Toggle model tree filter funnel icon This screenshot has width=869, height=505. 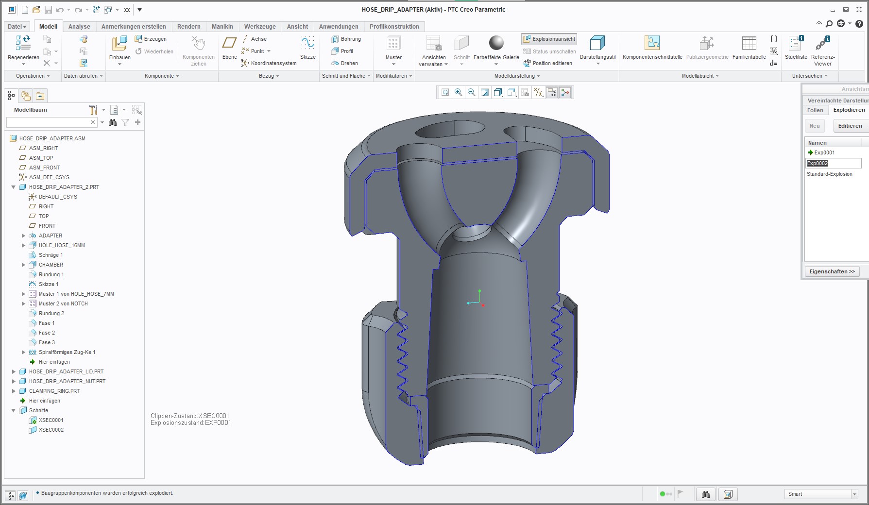(125, 122)
